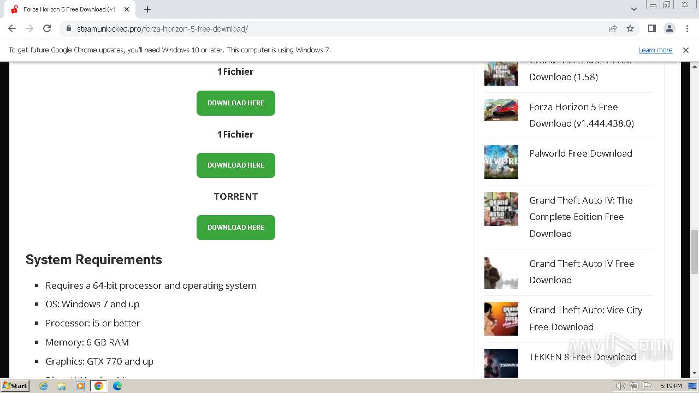Open the volume control in system tray
The width and height of the screenshot is (699, 393).
tap(620, 386)
